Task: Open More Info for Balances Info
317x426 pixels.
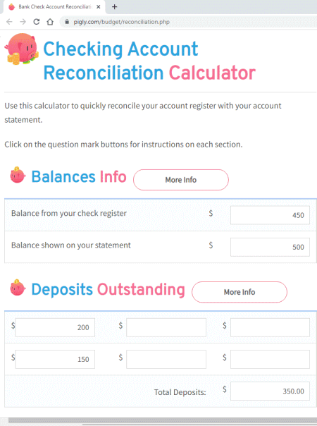Action: click(x=181, y=180)
